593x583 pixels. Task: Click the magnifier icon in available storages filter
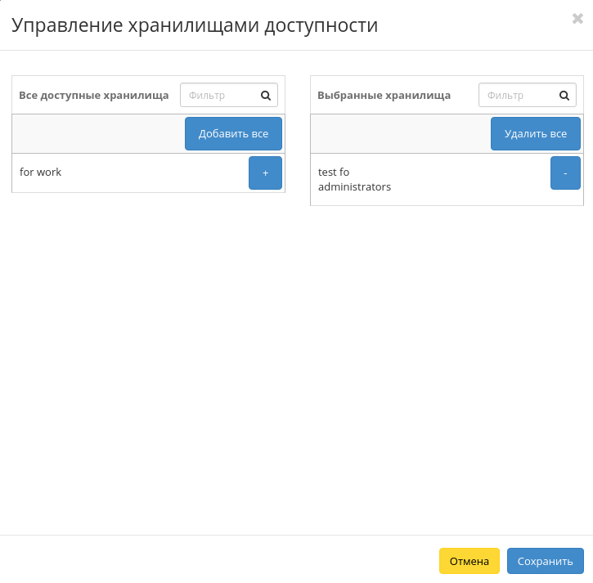pos(266,96)
